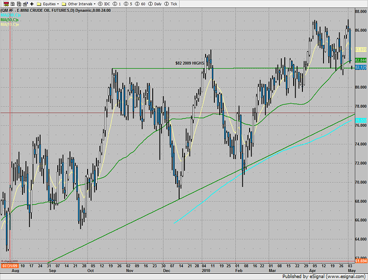368x280 pixels.
Task: Click the 86.000 price axis label
Action: [361, 30]
